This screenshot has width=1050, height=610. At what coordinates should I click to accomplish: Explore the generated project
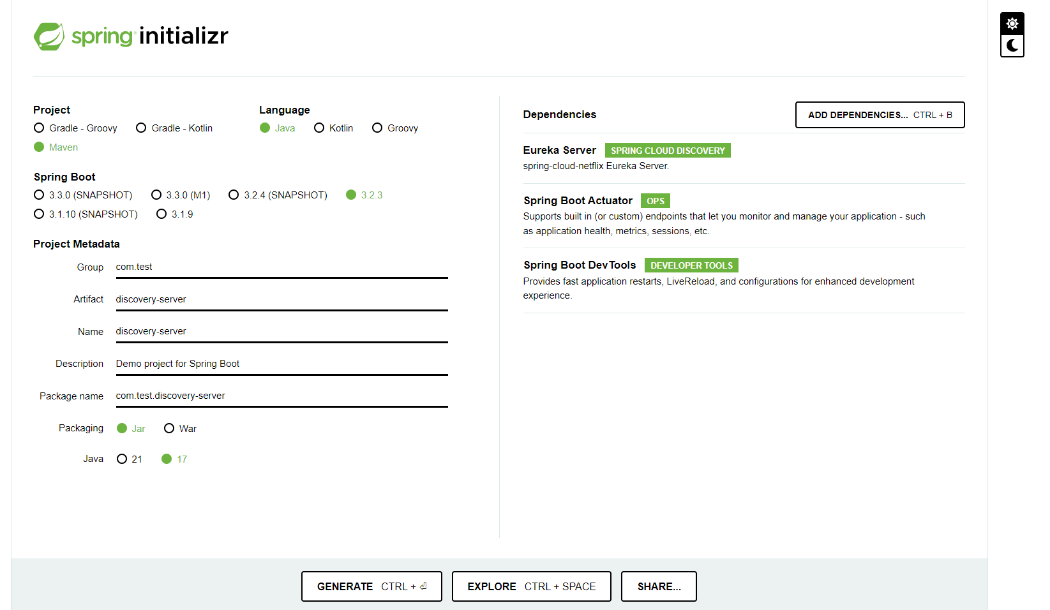tap(531, 586)
